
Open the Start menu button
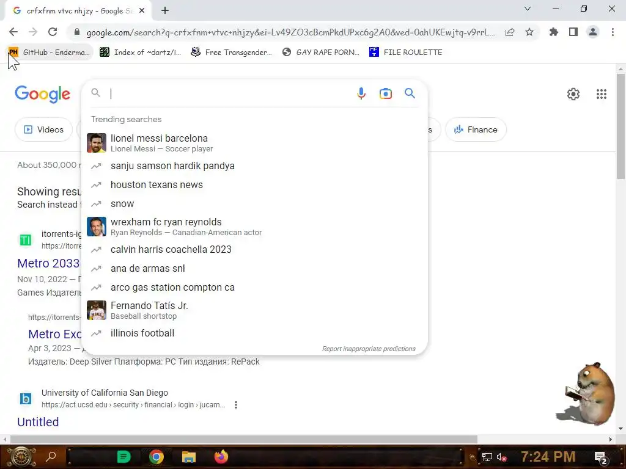point(21,457)
